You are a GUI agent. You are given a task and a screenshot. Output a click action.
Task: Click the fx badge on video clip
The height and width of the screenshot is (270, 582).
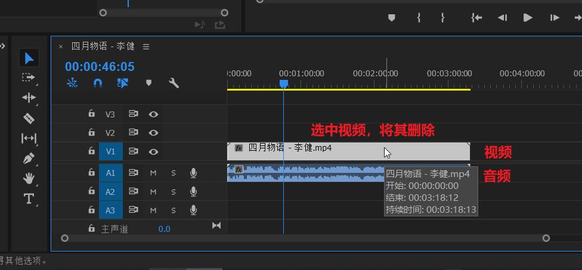tap(239, 148)
